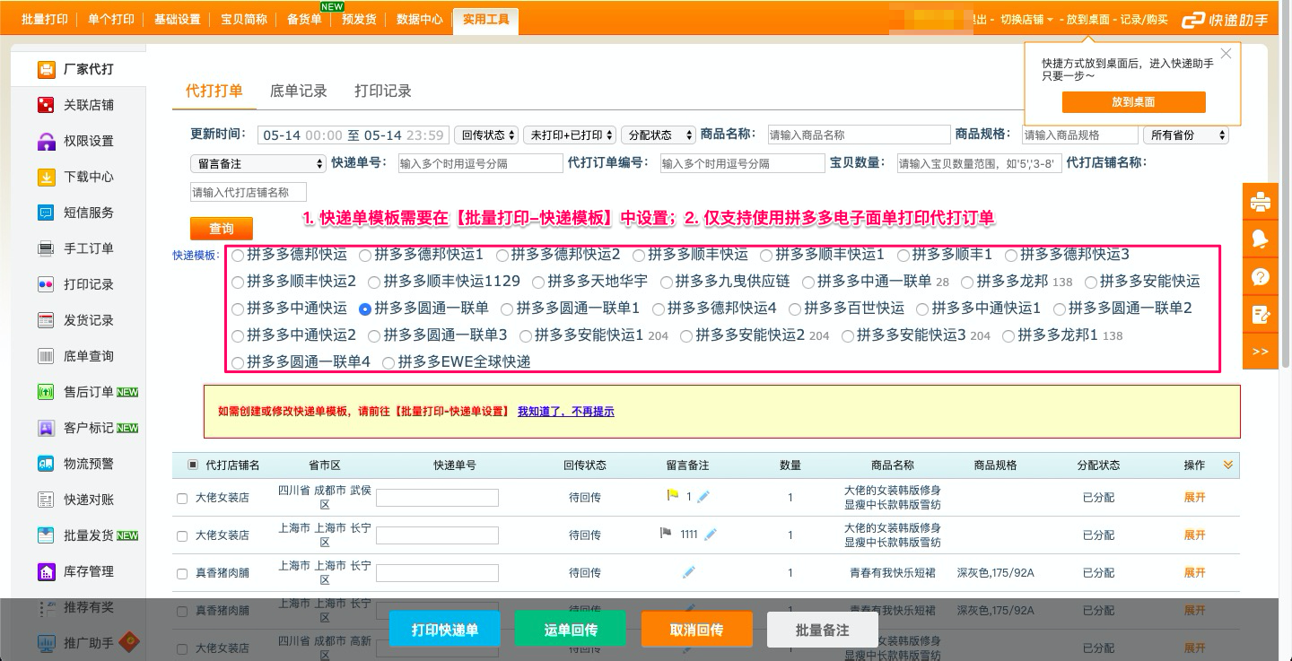Select 拼多多圆通一联单 radio button
This screenshot has width=1292, height=661.
click(x=365, y=309)
